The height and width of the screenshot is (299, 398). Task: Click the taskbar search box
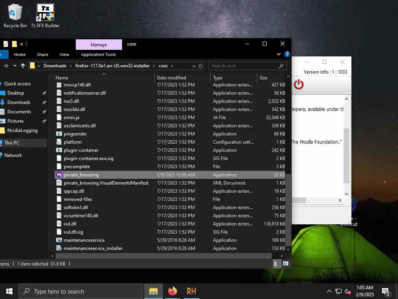81,291
